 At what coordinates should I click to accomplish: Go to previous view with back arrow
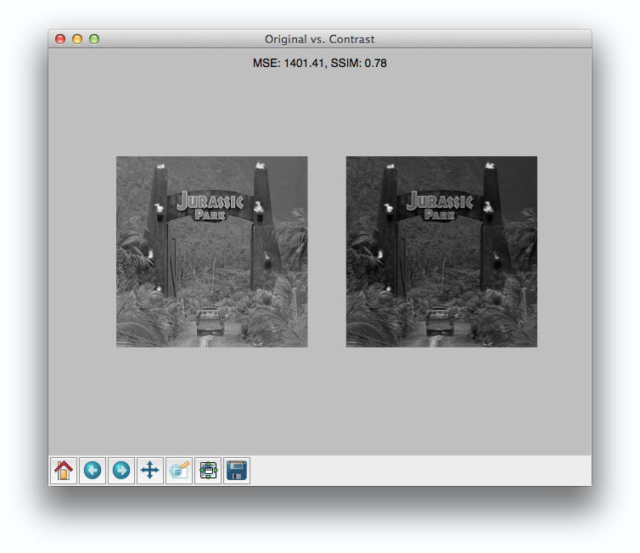click(93, 471)
